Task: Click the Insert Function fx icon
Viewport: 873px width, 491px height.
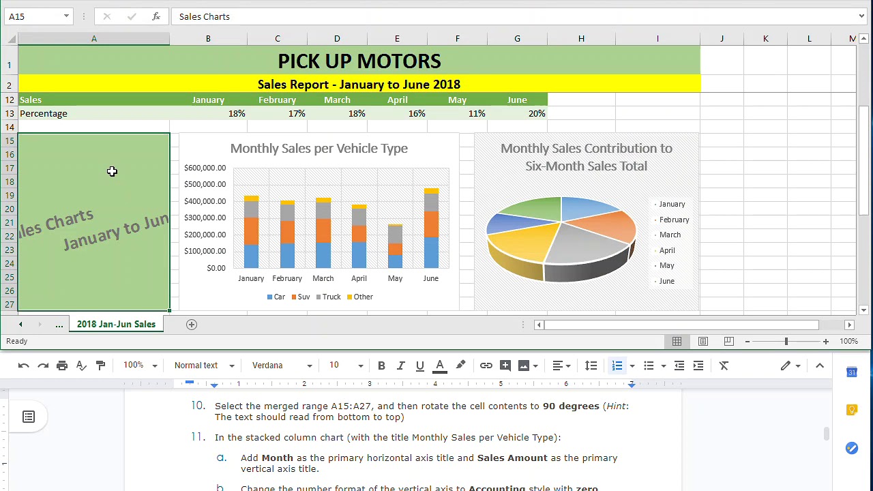Action: [156, 16]
